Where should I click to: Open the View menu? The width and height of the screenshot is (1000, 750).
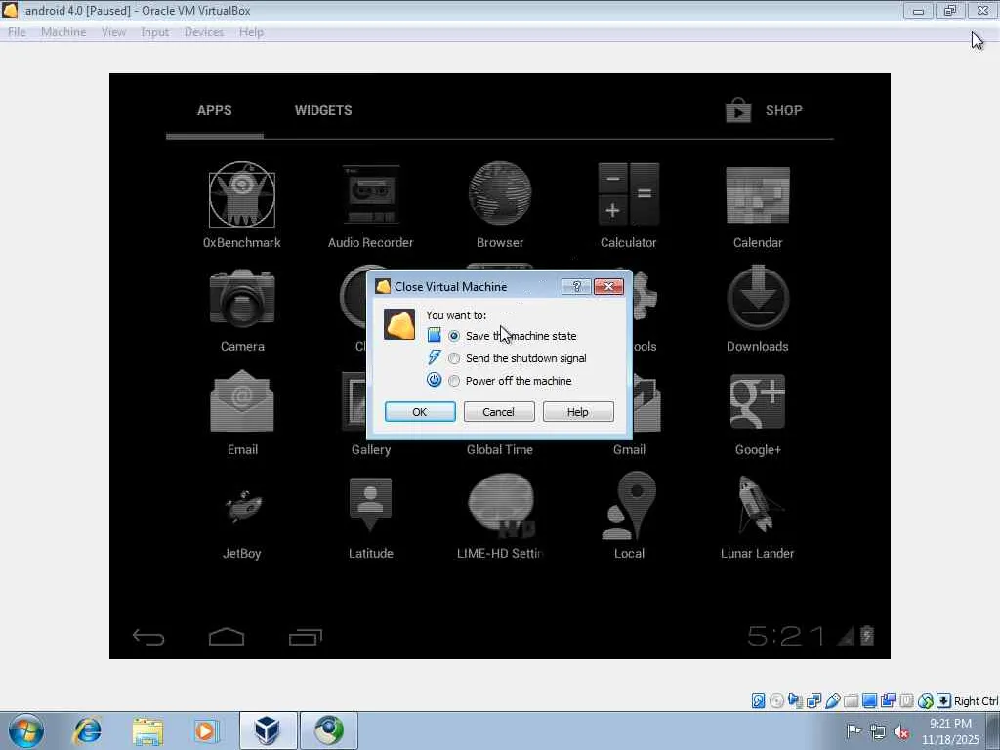(x=113, y=32)
